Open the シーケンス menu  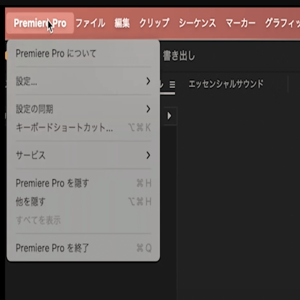pos(197,23)
